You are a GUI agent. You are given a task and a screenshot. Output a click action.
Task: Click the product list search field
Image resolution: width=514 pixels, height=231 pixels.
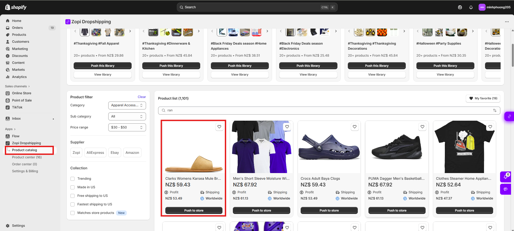click(327, 110)
